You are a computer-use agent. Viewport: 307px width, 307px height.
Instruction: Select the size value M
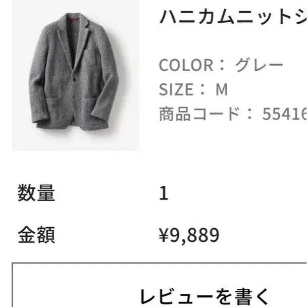[x=222, y=89]
